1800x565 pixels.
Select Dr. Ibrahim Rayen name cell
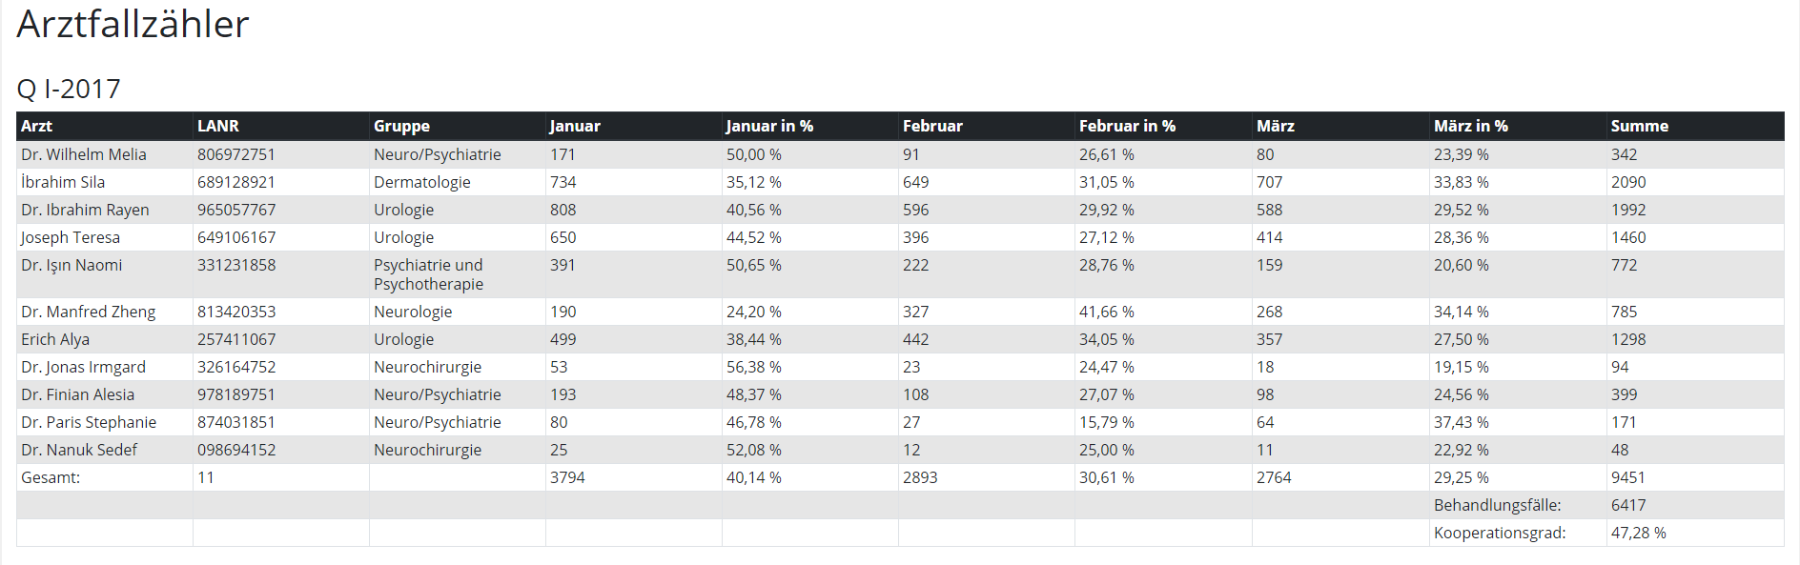tap(85, 210)
